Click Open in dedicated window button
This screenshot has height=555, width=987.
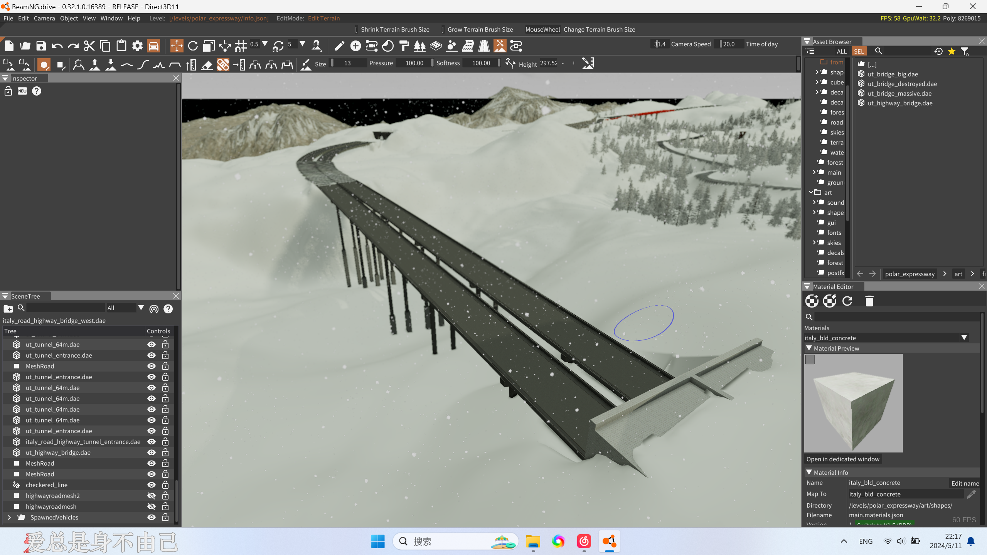[x=843, y=459]
